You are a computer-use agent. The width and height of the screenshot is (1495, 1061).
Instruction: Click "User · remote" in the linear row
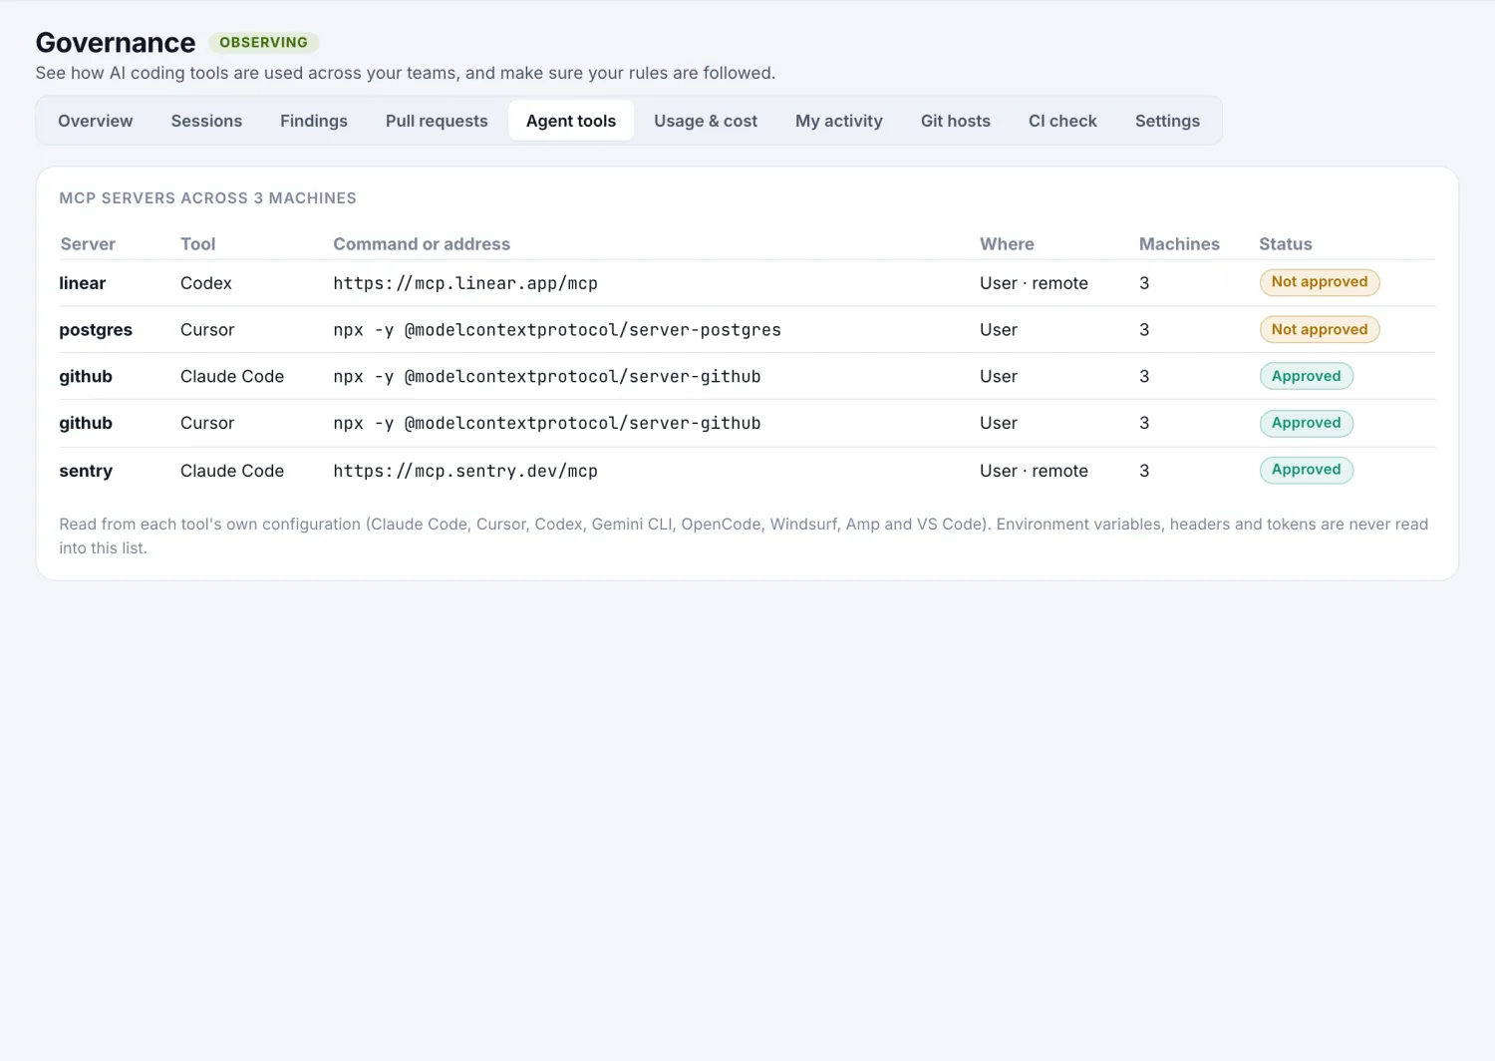coord(1034,283)
